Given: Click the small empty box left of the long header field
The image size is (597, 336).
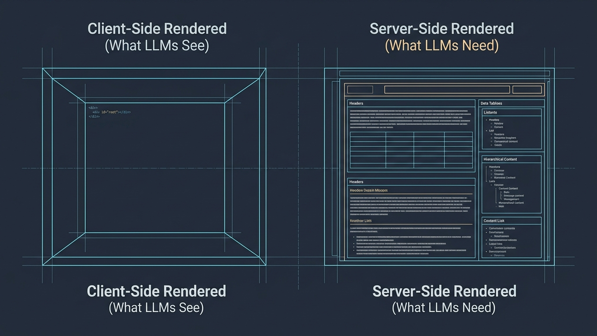Looking at the screenshot, I should pyautogui.click(x=360, y=90).
